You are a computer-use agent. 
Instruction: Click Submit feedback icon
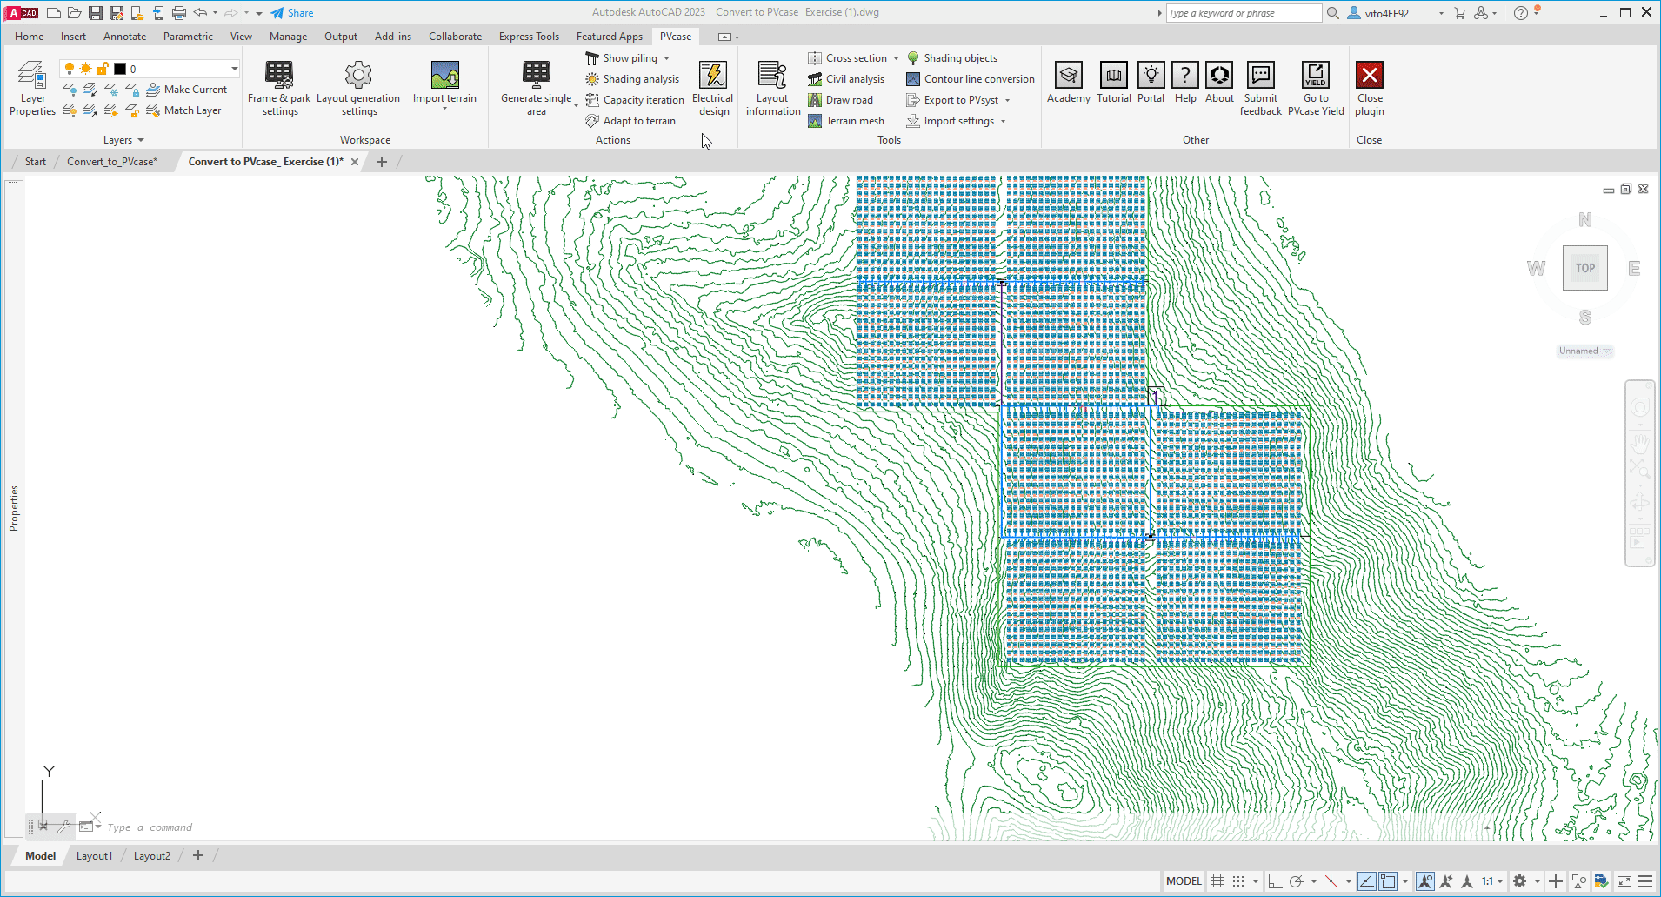pyautogui.click(x=1261, y=75)
